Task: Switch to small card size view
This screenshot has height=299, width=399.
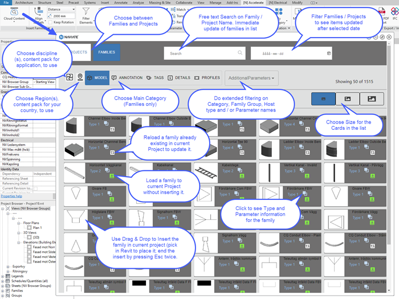Action: point(323,99)
